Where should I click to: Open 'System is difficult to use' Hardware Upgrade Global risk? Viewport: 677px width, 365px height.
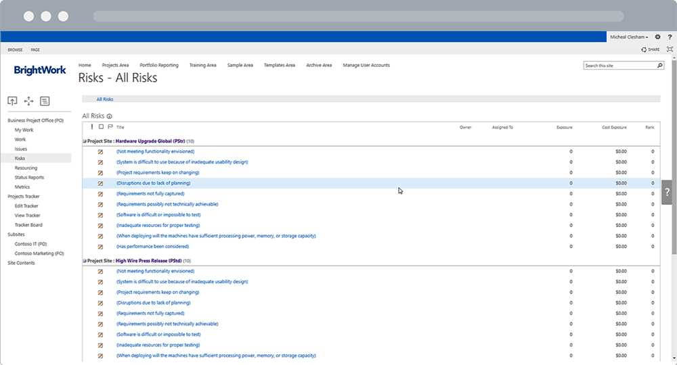(182, 162)
